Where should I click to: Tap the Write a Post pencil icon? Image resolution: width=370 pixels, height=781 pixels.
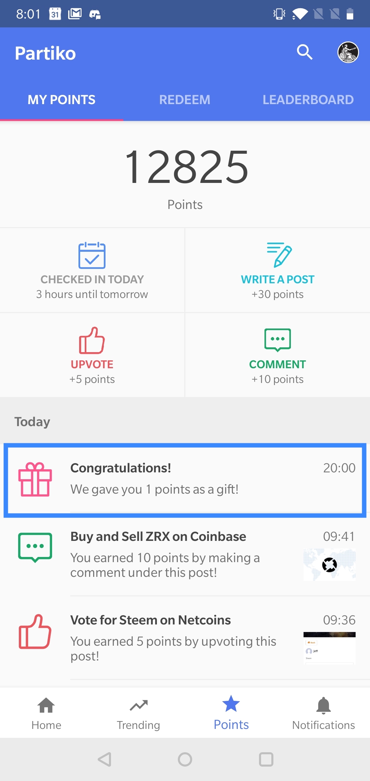pos(279,255)
